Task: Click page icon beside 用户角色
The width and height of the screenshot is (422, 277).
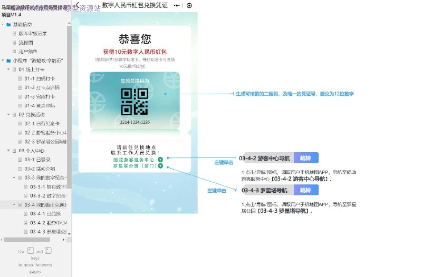Action: [14, 51]
